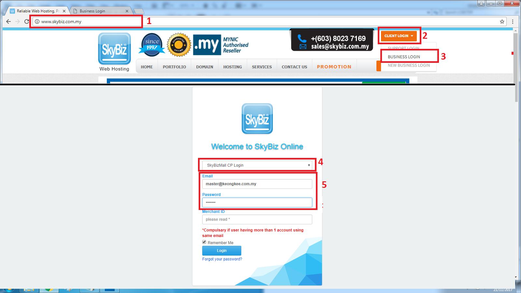The height and width of the screenshot is (293, 521).
Task: Click the page reload icon in the browser
Action: tap(26, 21)
